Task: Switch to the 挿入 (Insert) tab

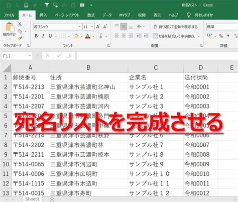Action: 43,15
